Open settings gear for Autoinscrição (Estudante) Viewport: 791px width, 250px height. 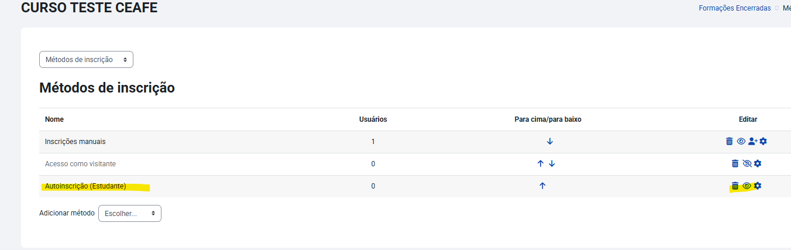pos(758,186)
